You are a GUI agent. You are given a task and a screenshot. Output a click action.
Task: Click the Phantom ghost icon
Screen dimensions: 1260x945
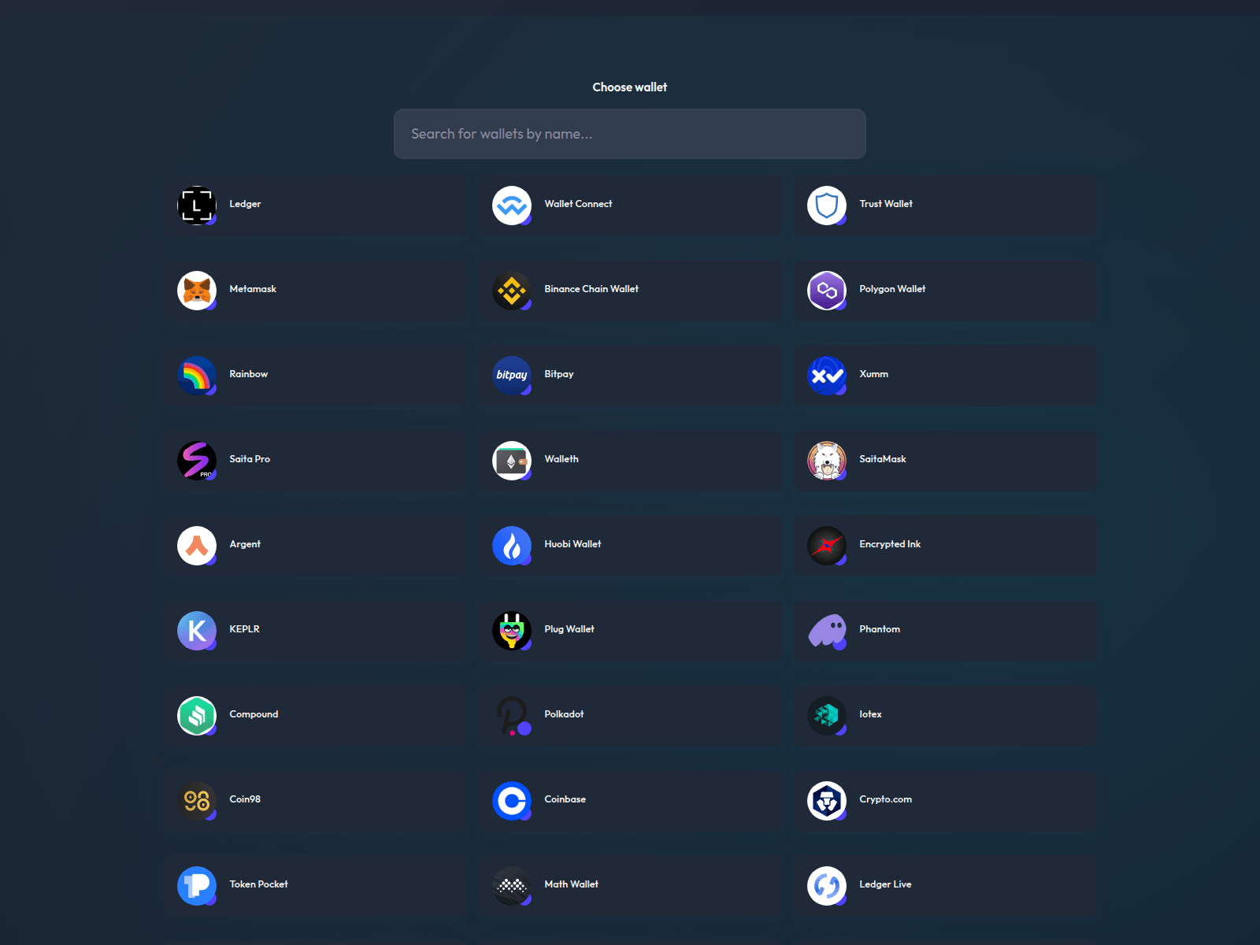click(827, 631)
